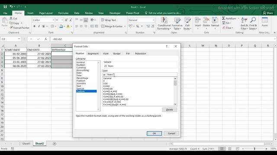Expand the Name Box dropdown
The image size is (277, 155).
coord(19,39)
